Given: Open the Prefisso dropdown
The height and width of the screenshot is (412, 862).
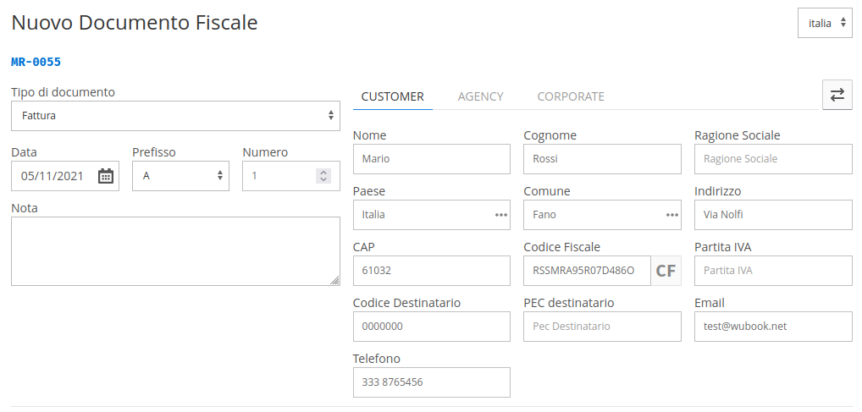Looking at the screenshot, I should tap(180, 176).
